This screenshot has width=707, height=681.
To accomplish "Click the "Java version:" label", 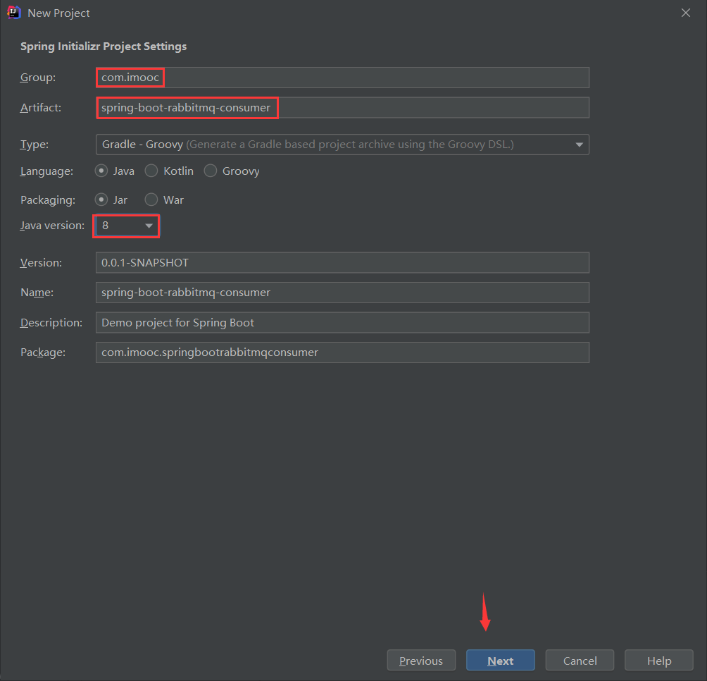I will [x=52, y=226].
